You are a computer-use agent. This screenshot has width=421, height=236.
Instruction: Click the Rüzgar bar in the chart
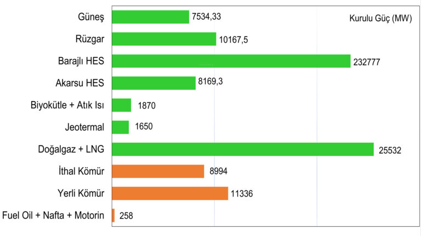(x=164, y=39)
